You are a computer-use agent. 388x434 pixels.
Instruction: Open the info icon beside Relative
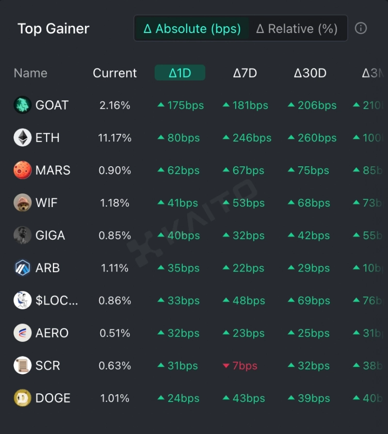(361, 28)
